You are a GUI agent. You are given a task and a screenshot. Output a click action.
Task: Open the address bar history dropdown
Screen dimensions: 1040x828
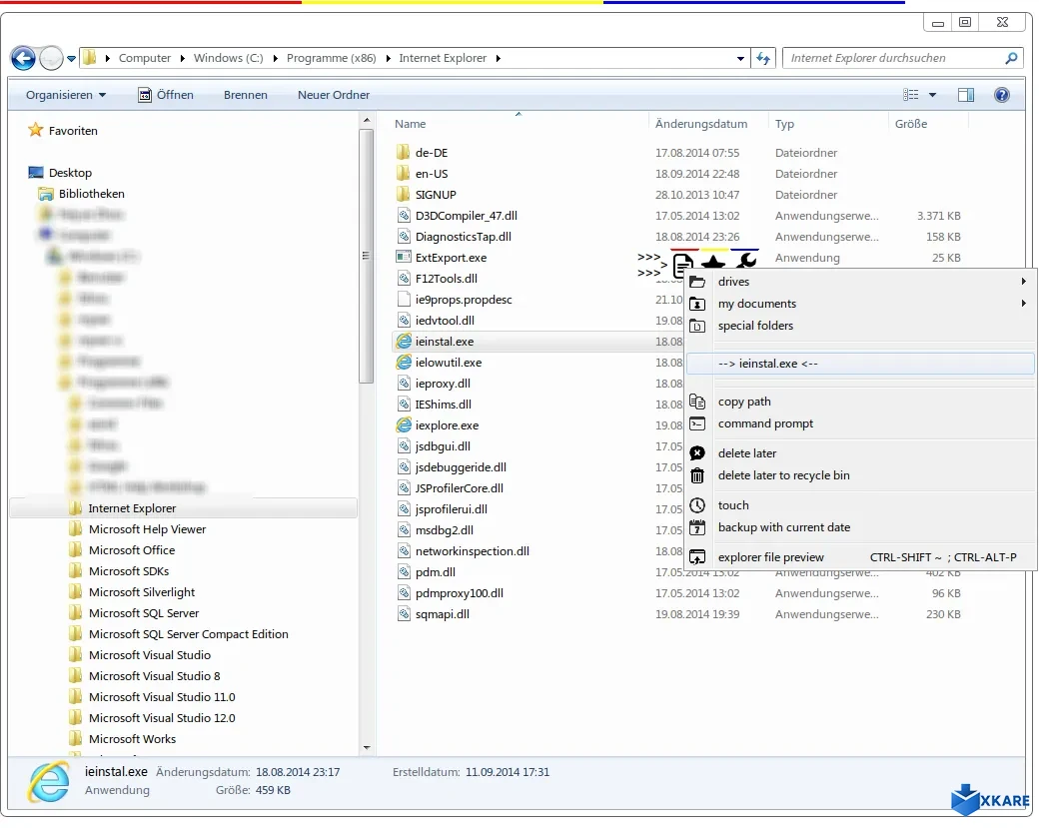coord(740,58)
